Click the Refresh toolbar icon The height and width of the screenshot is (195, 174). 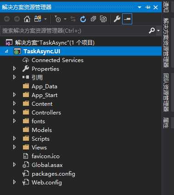(83, 19)
